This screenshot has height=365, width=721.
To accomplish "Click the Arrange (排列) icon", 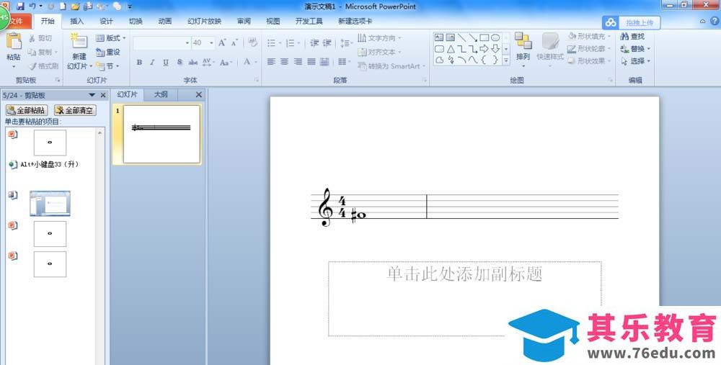I will coord(523,40).
